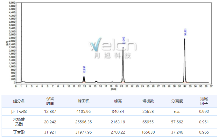The image size is (219, 138).
Task: Click the plate count value 165830
Action: click(x=148, y=133)
